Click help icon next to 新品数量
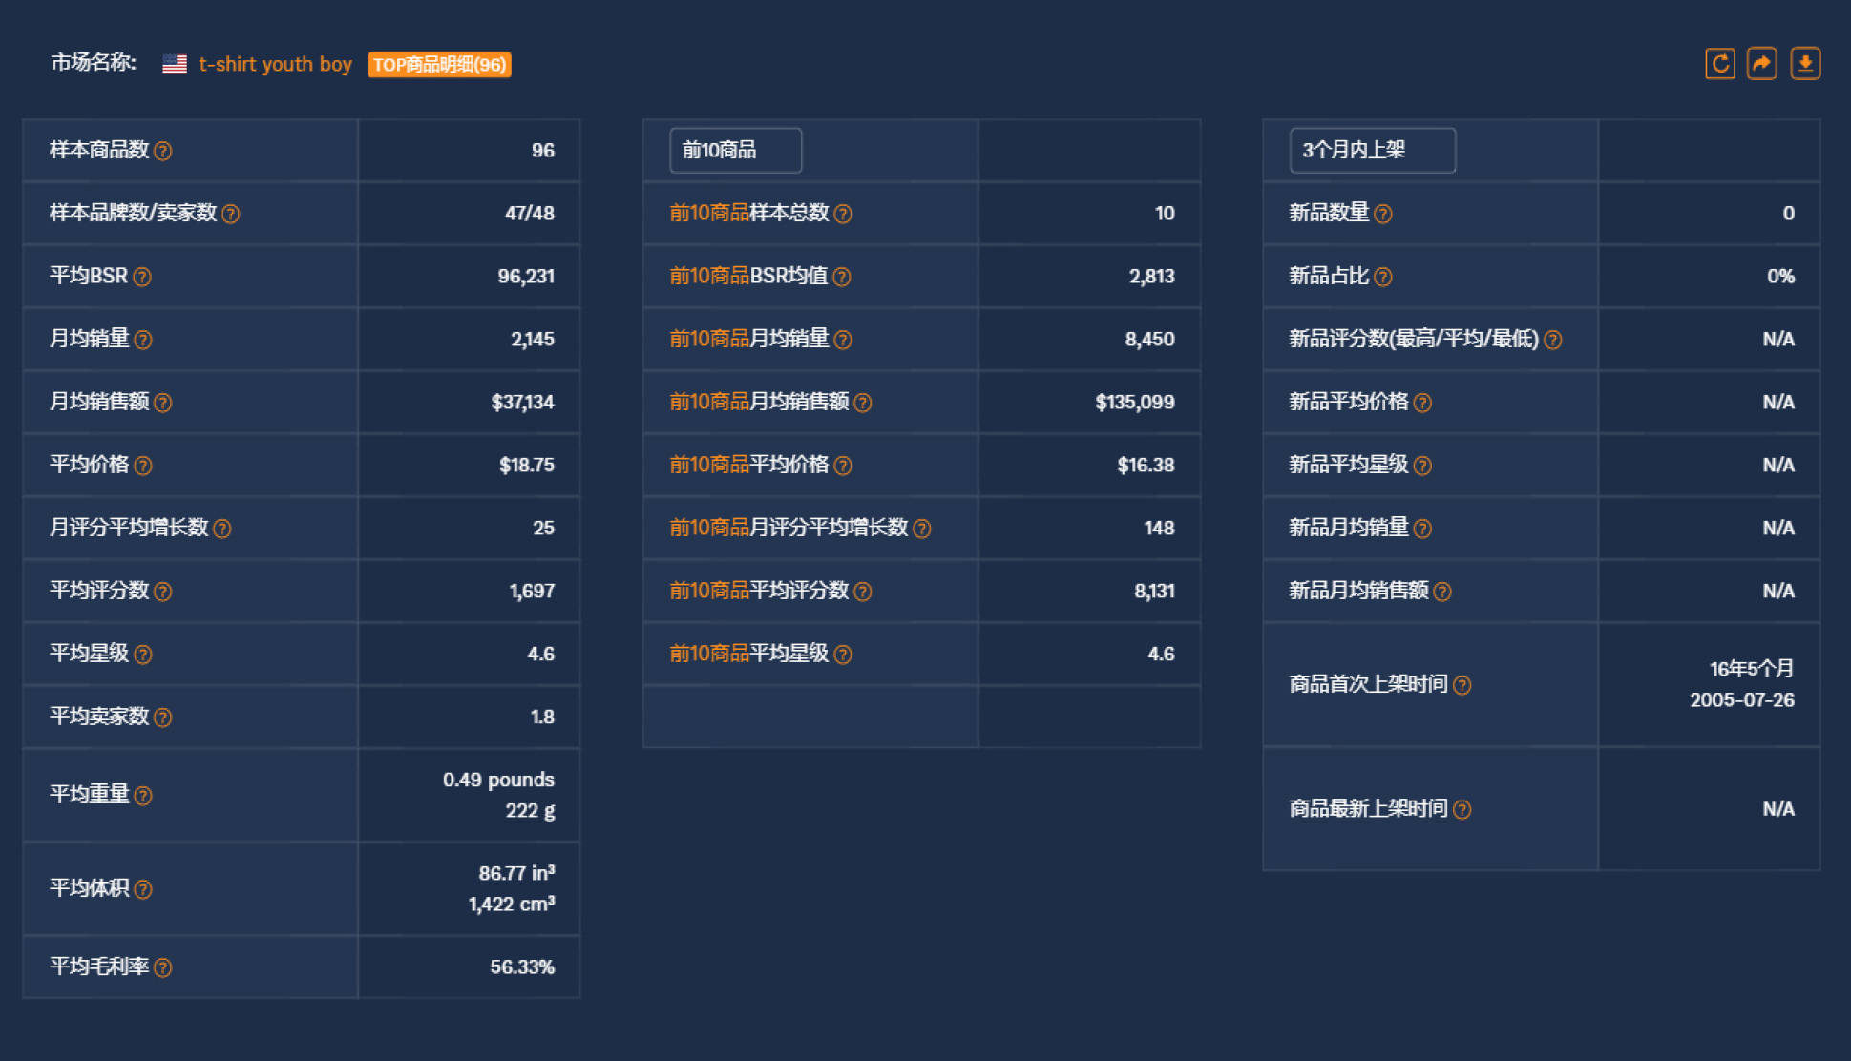The image size is (1851, 1061). tap(1383, 214)
